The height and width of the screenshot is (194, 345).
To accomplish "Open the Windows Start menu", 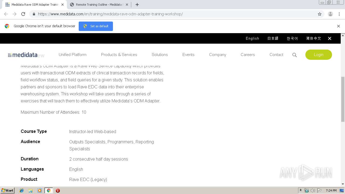I will click(8, 190).
